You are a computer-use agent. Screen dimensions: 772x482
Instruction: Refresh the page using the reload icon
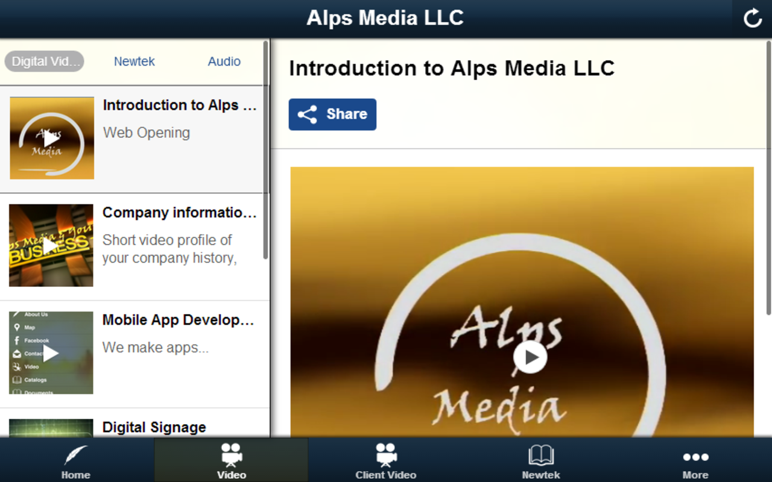click(751, 18)
